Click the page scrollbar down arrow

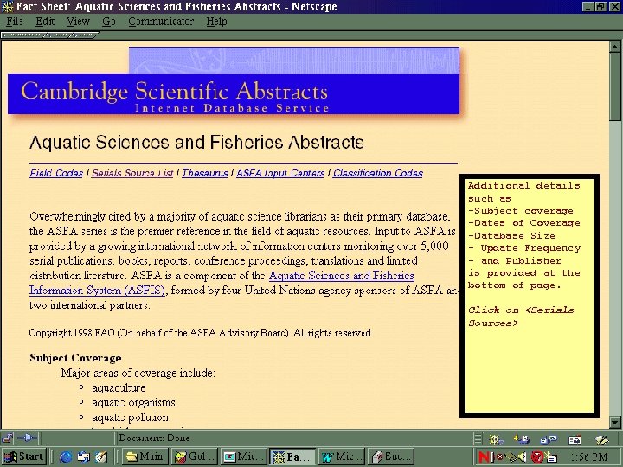615,422
